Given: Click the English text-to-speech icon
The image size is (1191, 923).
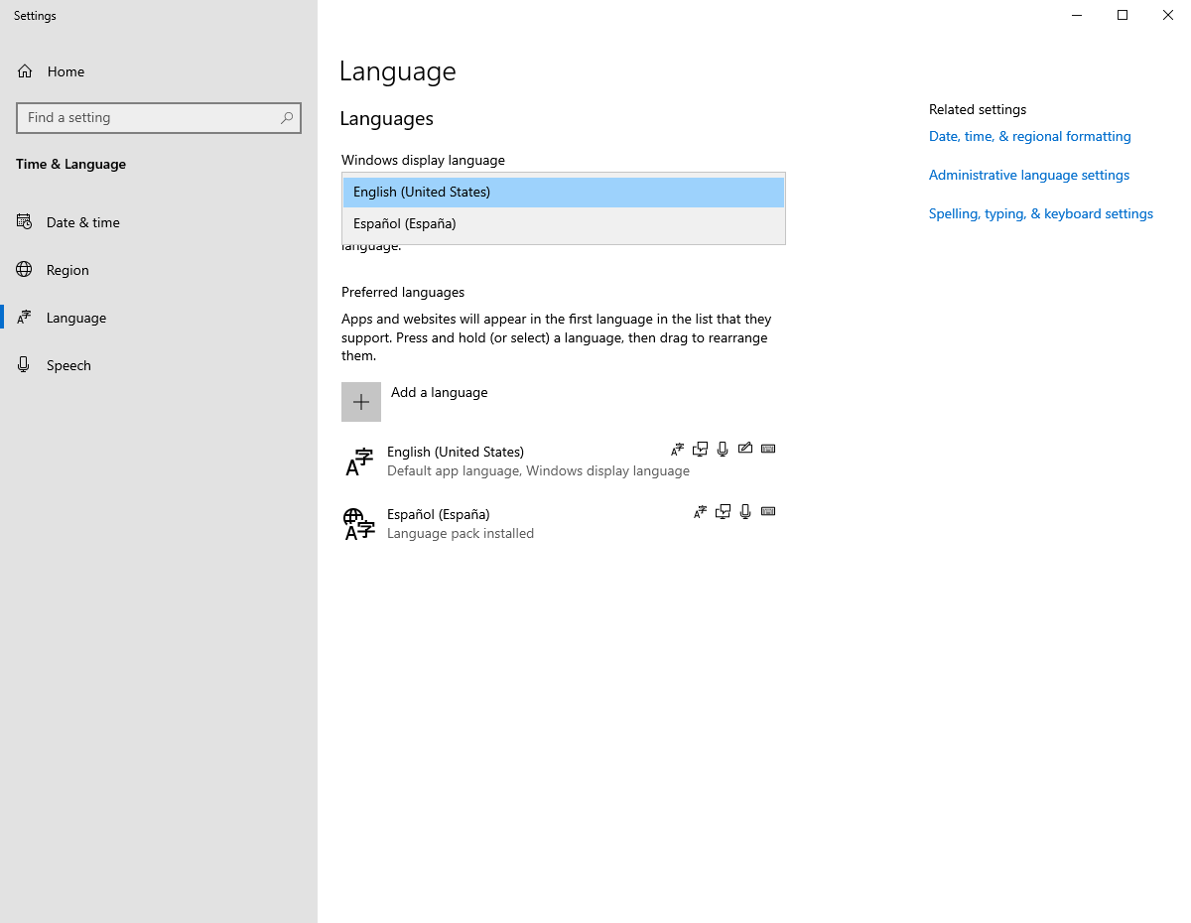Looking at the screenshot, I should tap(700, 449).
